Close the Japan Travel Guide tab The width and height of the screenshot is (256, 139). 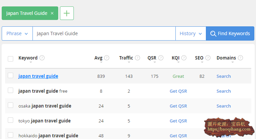(52, 13)
